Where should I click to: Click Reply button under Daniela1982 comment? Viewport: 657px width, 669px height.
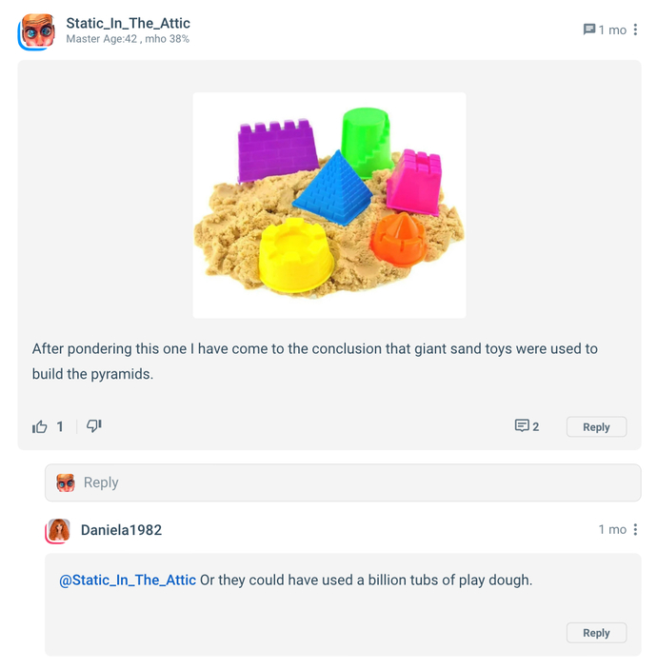click(x=596, y=633)
